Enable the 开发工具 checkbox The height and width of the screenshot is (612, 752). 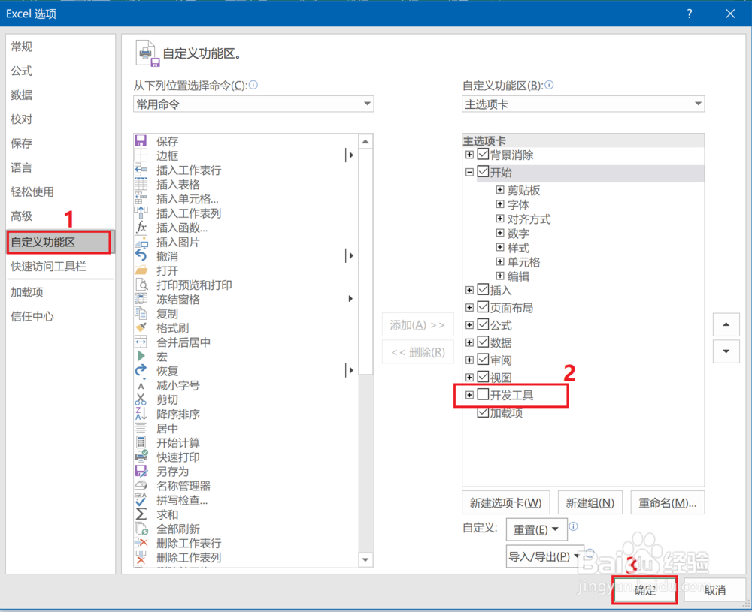tap(483, 394)
